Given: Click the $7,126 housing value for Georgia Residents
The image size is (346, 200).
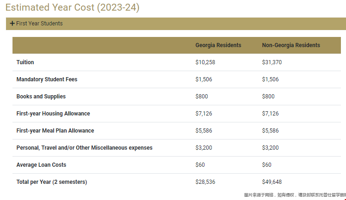Looking at the screenshot, I should (x=204, y=114).
